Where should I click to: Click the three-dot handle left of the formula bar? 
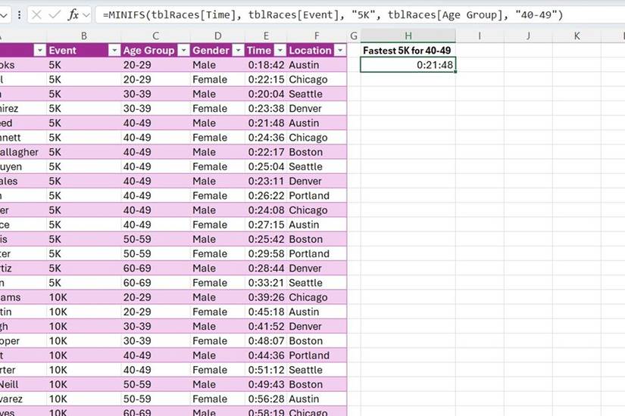19,15
